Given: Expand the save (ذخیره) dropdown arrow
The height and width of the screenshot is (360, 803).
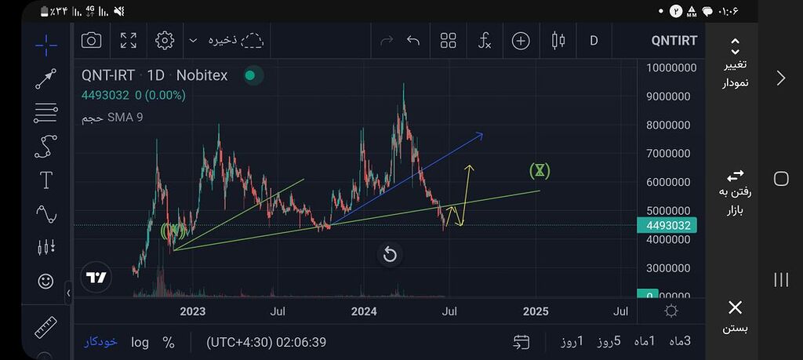Looking at the screenshot, I should (x=193, y=41).
